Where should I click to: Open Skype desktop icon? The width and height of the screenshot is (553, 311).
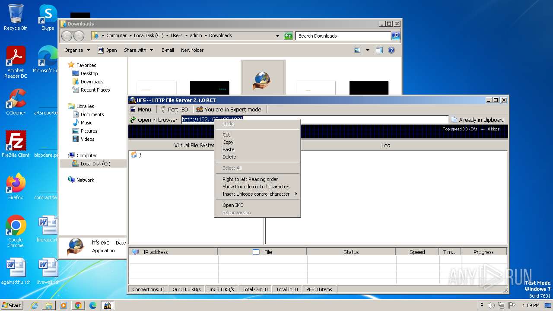(48, 17)
